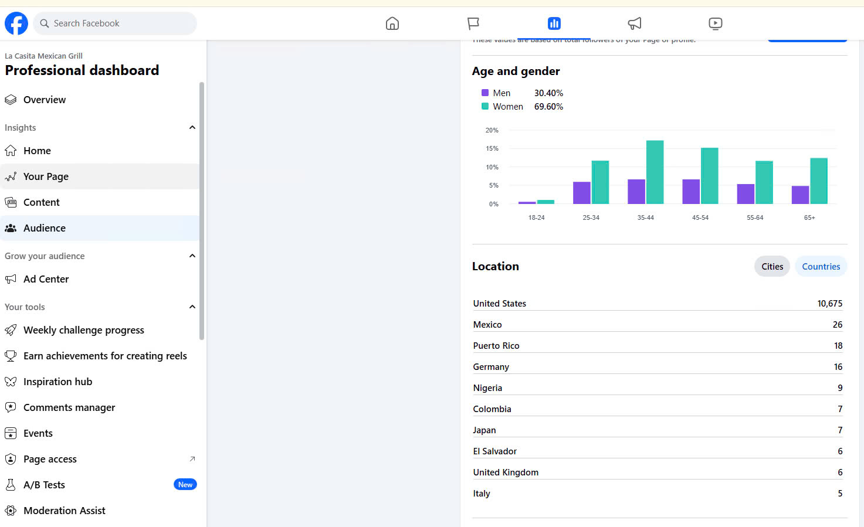This screenshot has width=864, height=527.
Task: Collapse the Grow your audience section
Action: [192, 256]
